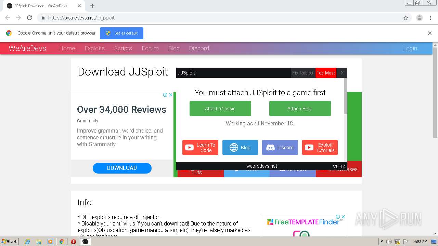Close the JJSploit Download tab
Image resolution: width=438 pixels, height=246 pixels.
pyautogui.click(x=79, y=6)
